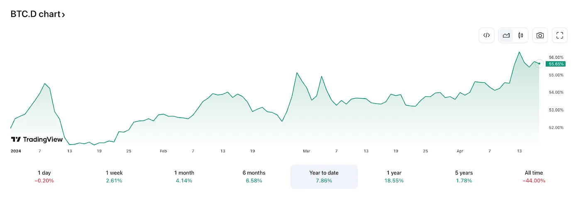The image size is (581, 210).
Task: Select the 1 month range
Action: tap(184, 176)
